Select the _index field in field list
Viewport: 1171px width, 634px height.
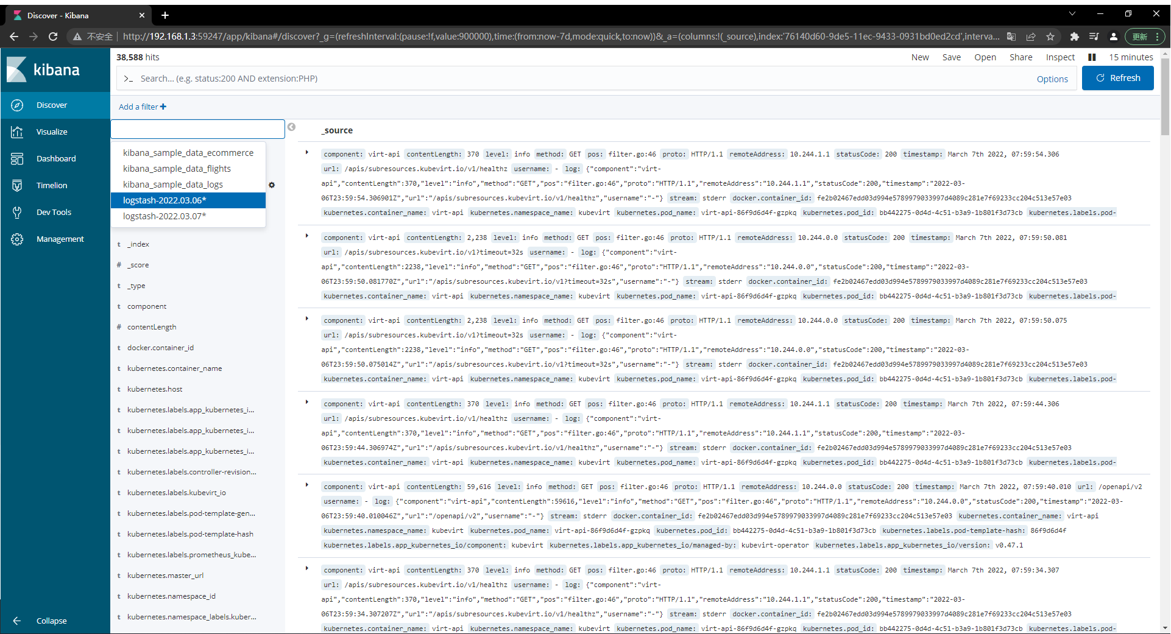click(x=138, y=244)
